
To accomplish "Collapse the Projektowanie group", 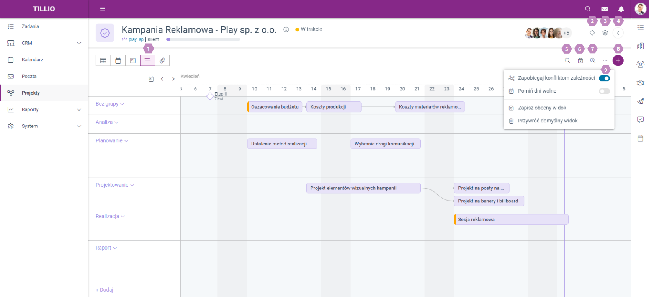I will [115, 185].
